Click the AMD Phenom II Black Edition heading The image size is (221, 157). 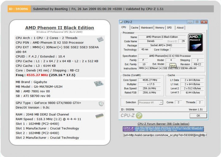click(60, 28)
